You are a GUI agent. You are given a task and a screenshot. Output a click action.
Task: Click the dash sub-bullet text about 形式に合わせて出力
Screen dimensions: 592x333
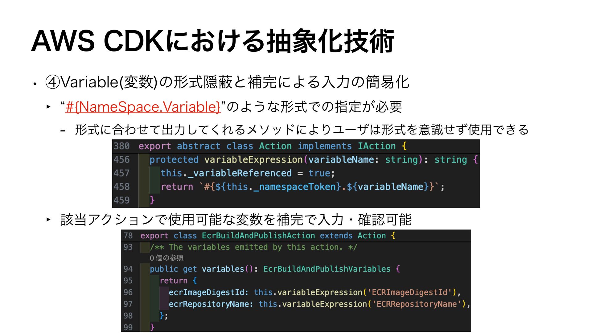tap(302, 130)
